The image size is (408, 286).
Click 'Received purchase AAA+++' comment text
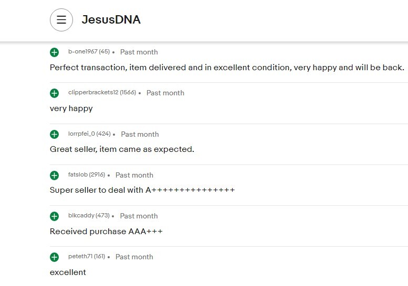106,231
